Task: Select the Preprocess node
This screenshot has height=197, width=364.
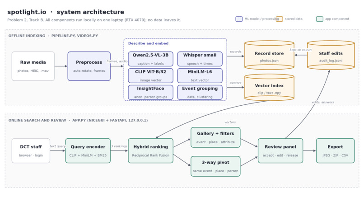Action: (x=89, y=66)
